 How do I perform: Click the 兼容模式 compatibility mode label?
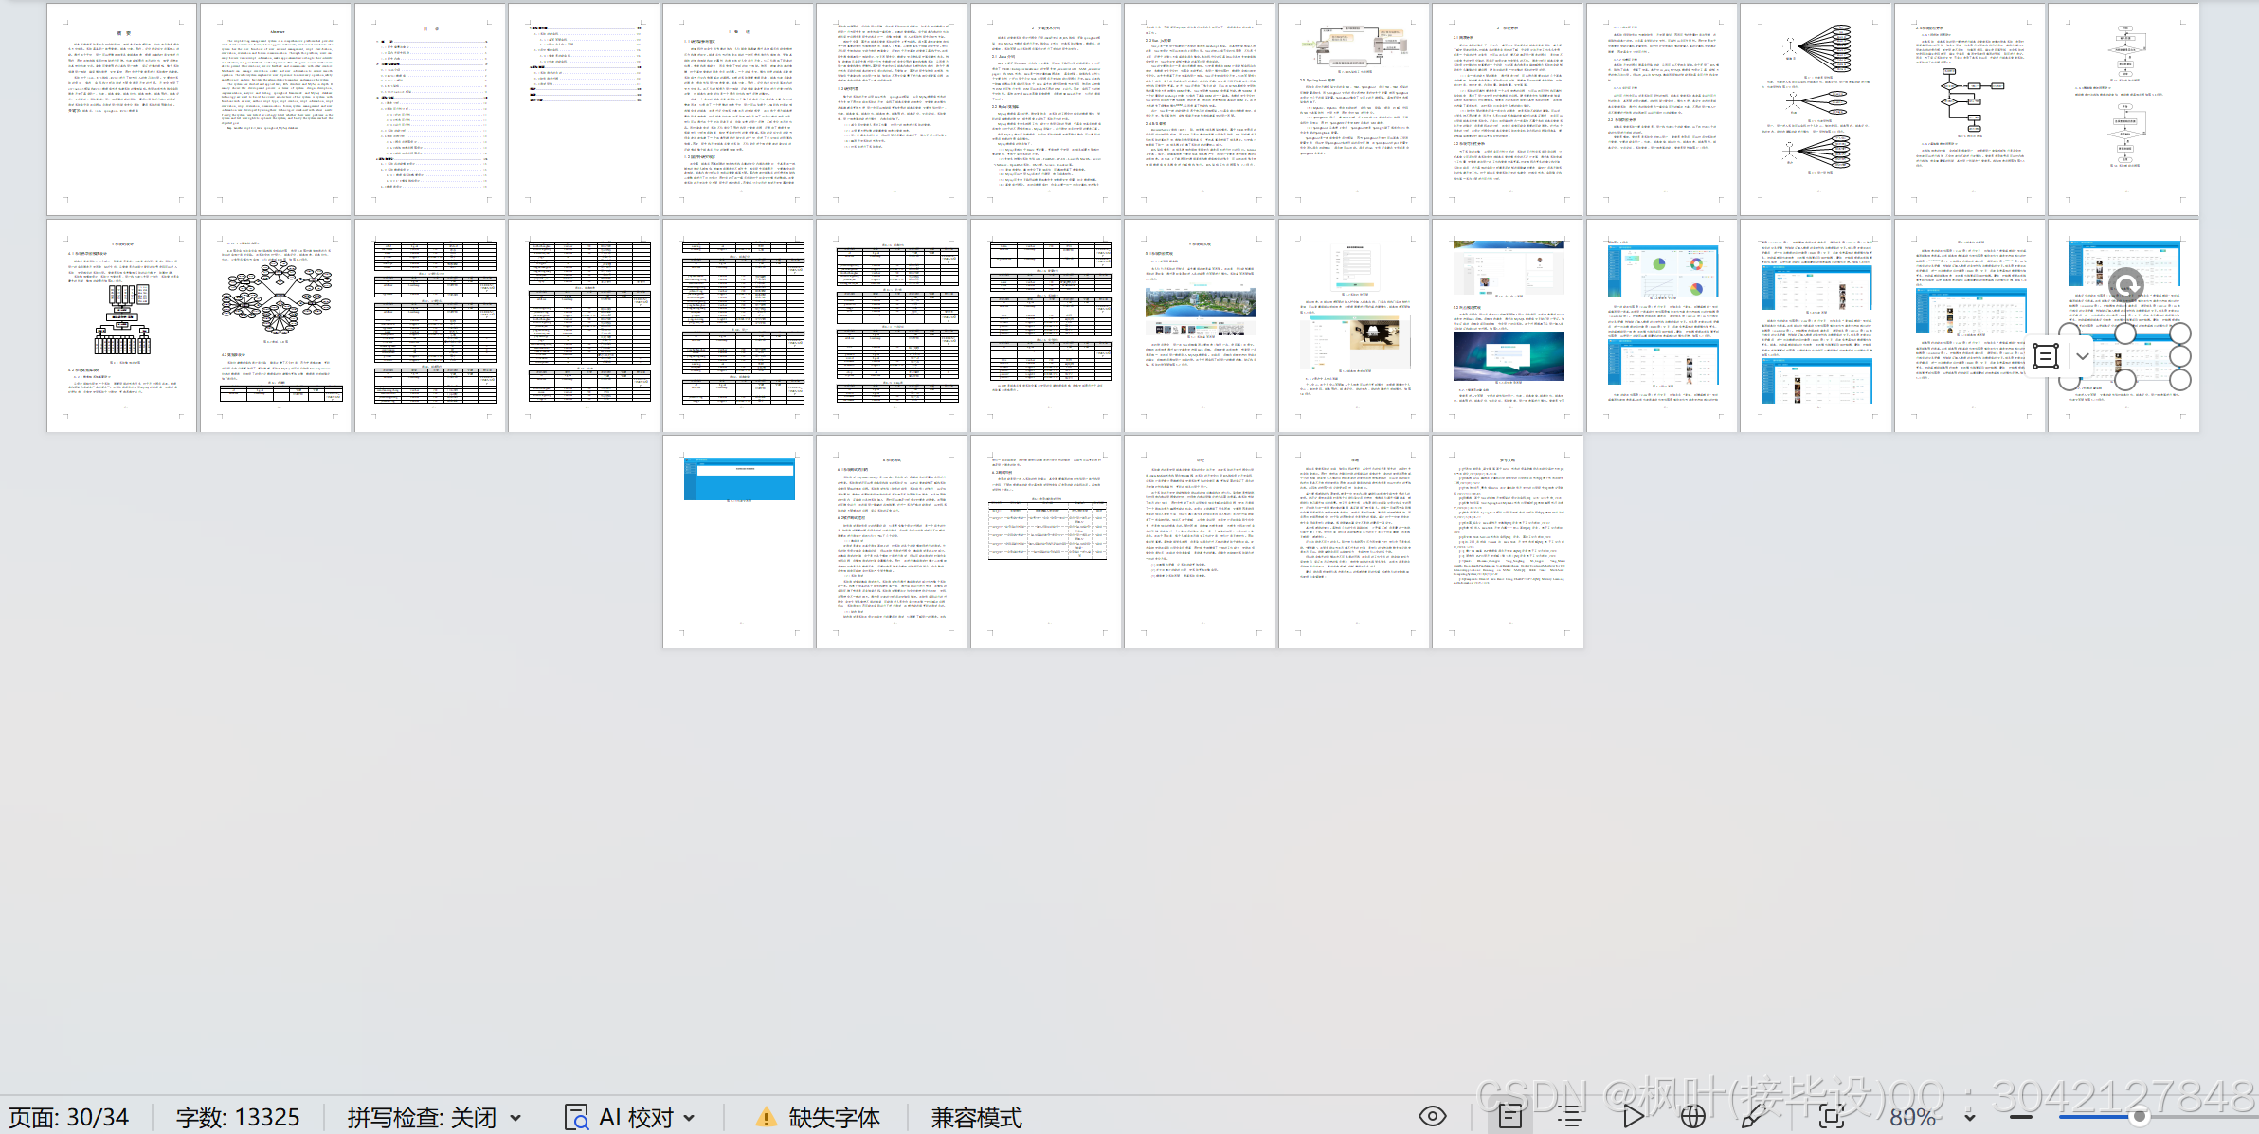(x=976, y=1118)
